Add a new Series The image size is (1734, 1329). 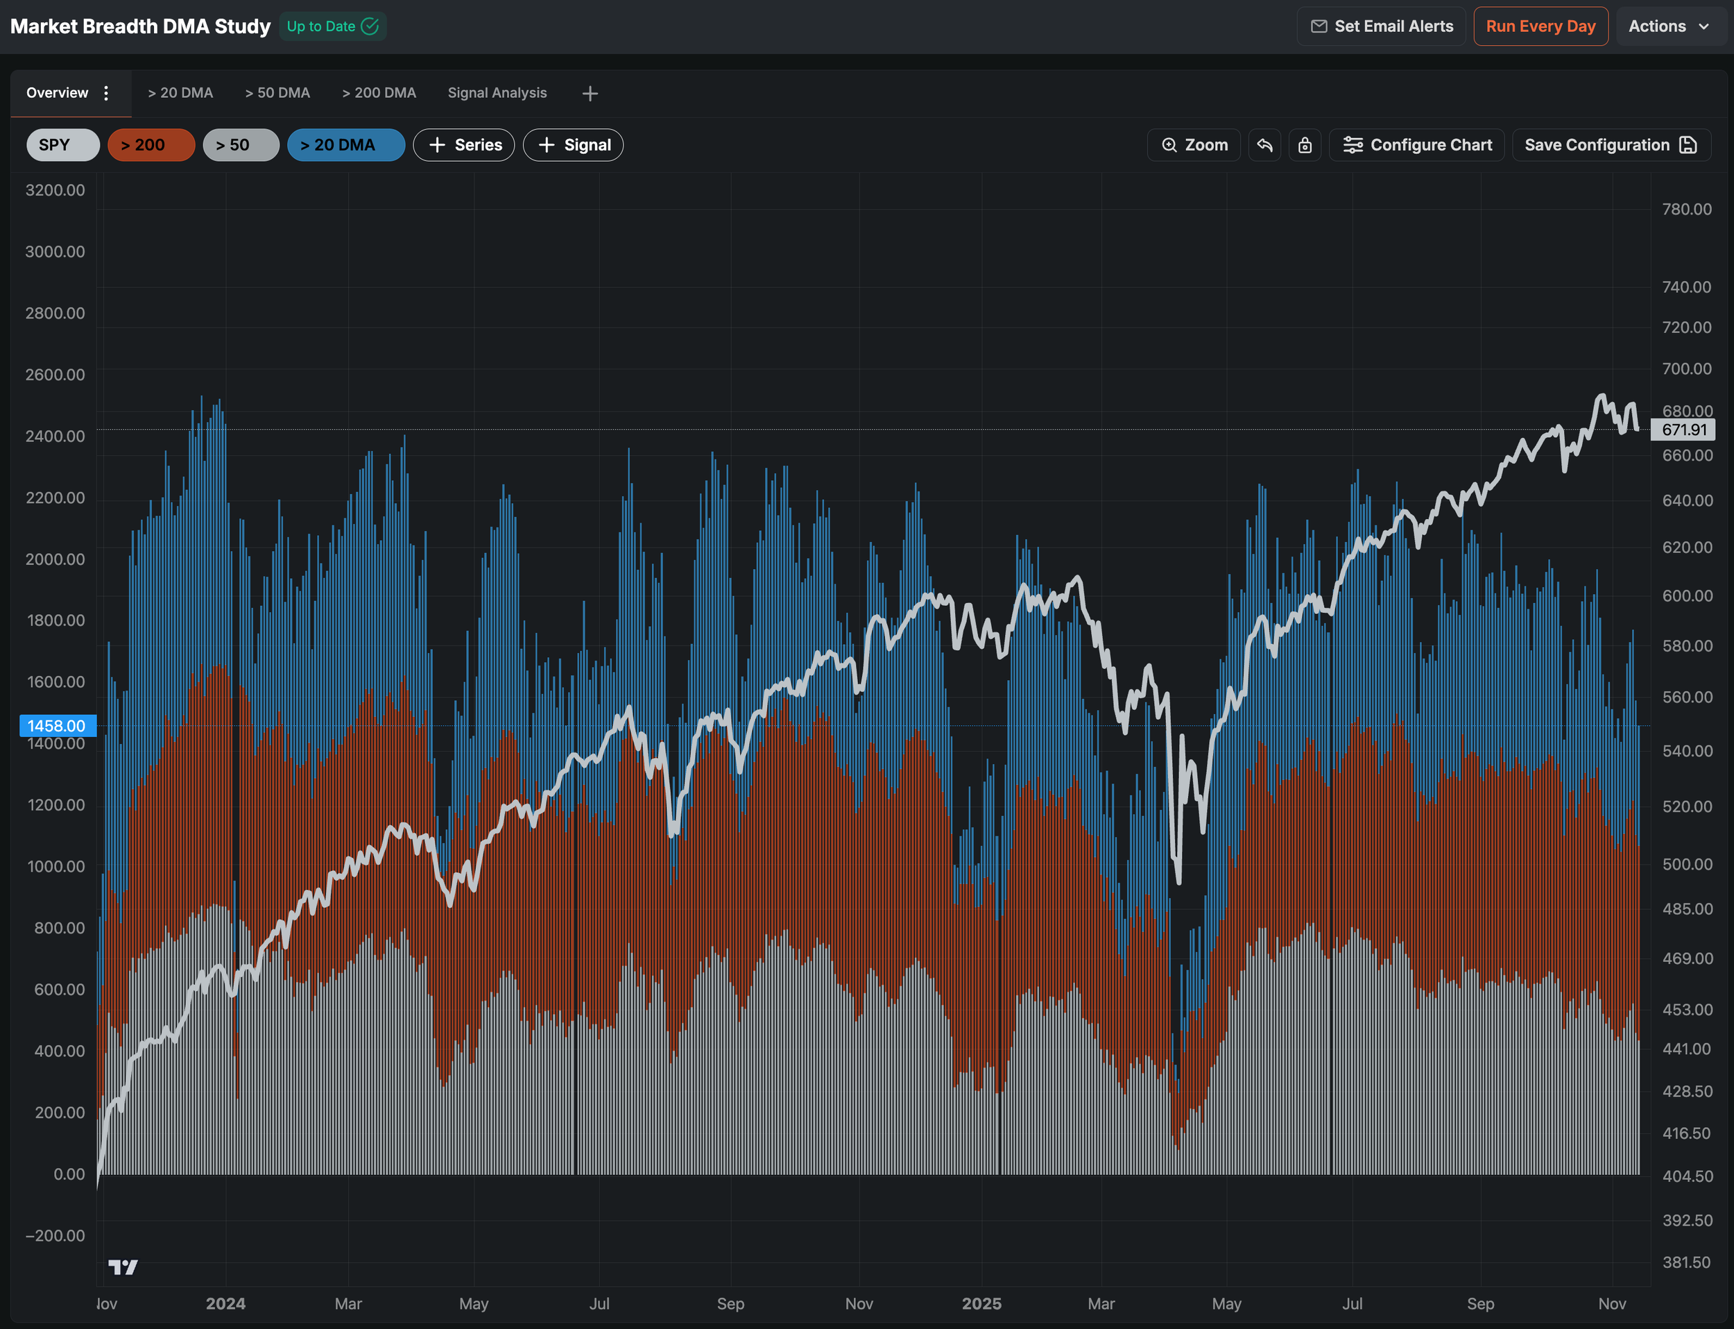[464, 145]
